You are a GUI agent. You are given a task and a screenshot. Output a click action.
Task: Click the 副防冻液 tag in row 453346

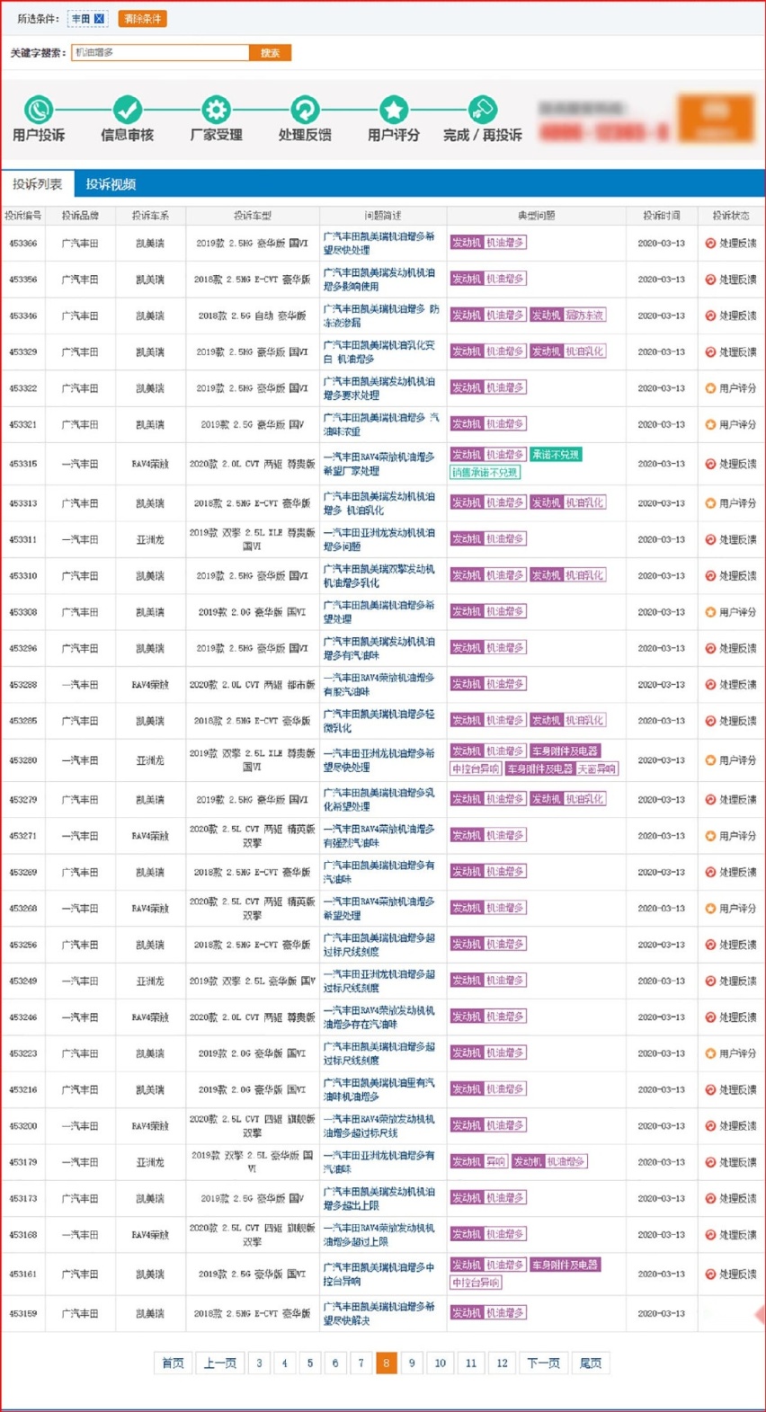click(585, 315)
